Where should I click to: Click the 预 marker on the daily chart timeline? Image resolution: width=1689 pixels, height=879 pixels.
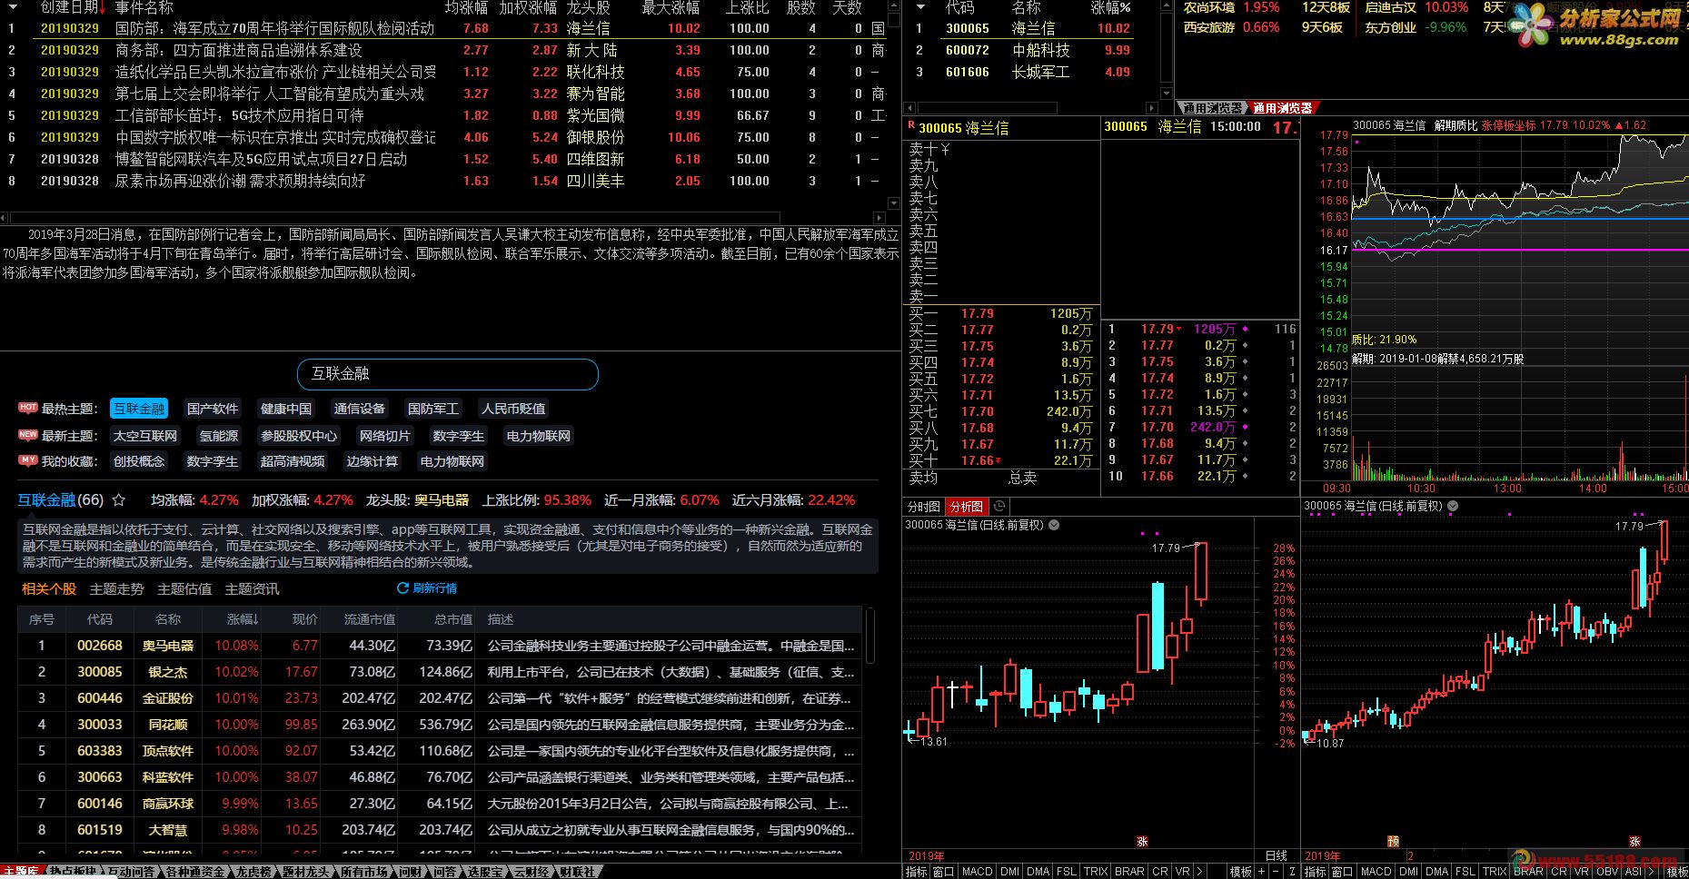[1393, 841]
